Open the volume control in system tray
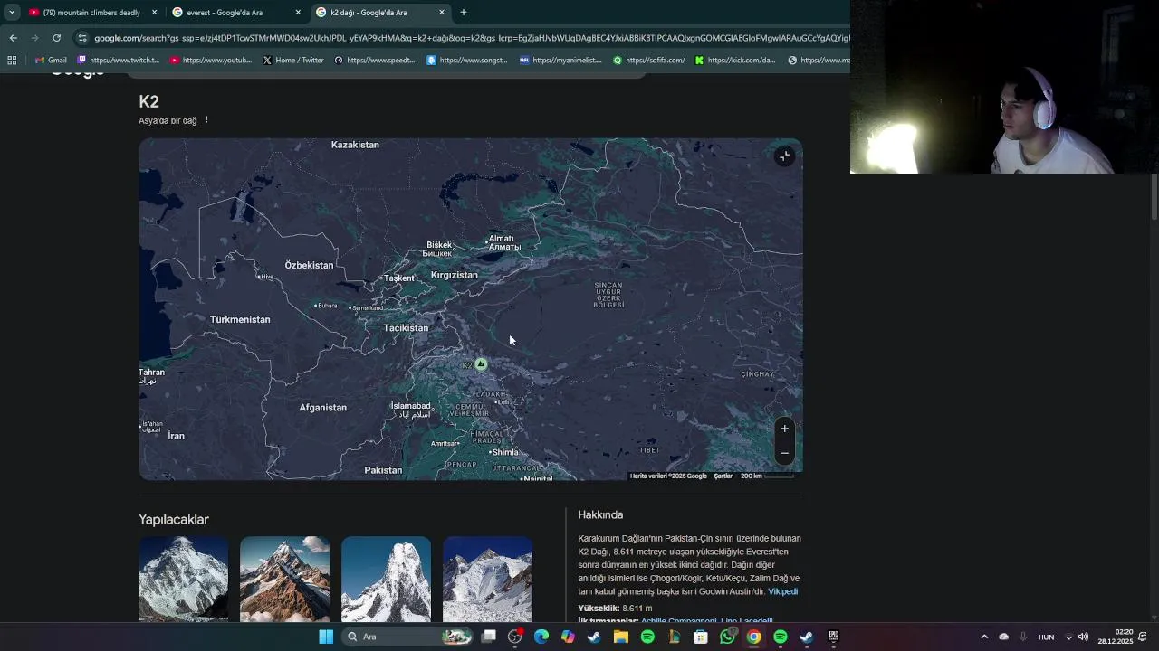 point(1084,637)
